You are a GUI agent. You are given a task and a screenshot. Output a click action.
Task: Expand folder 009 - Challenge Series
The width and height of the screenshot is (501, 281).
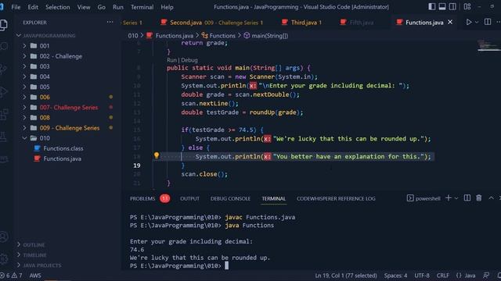[67, 128]
